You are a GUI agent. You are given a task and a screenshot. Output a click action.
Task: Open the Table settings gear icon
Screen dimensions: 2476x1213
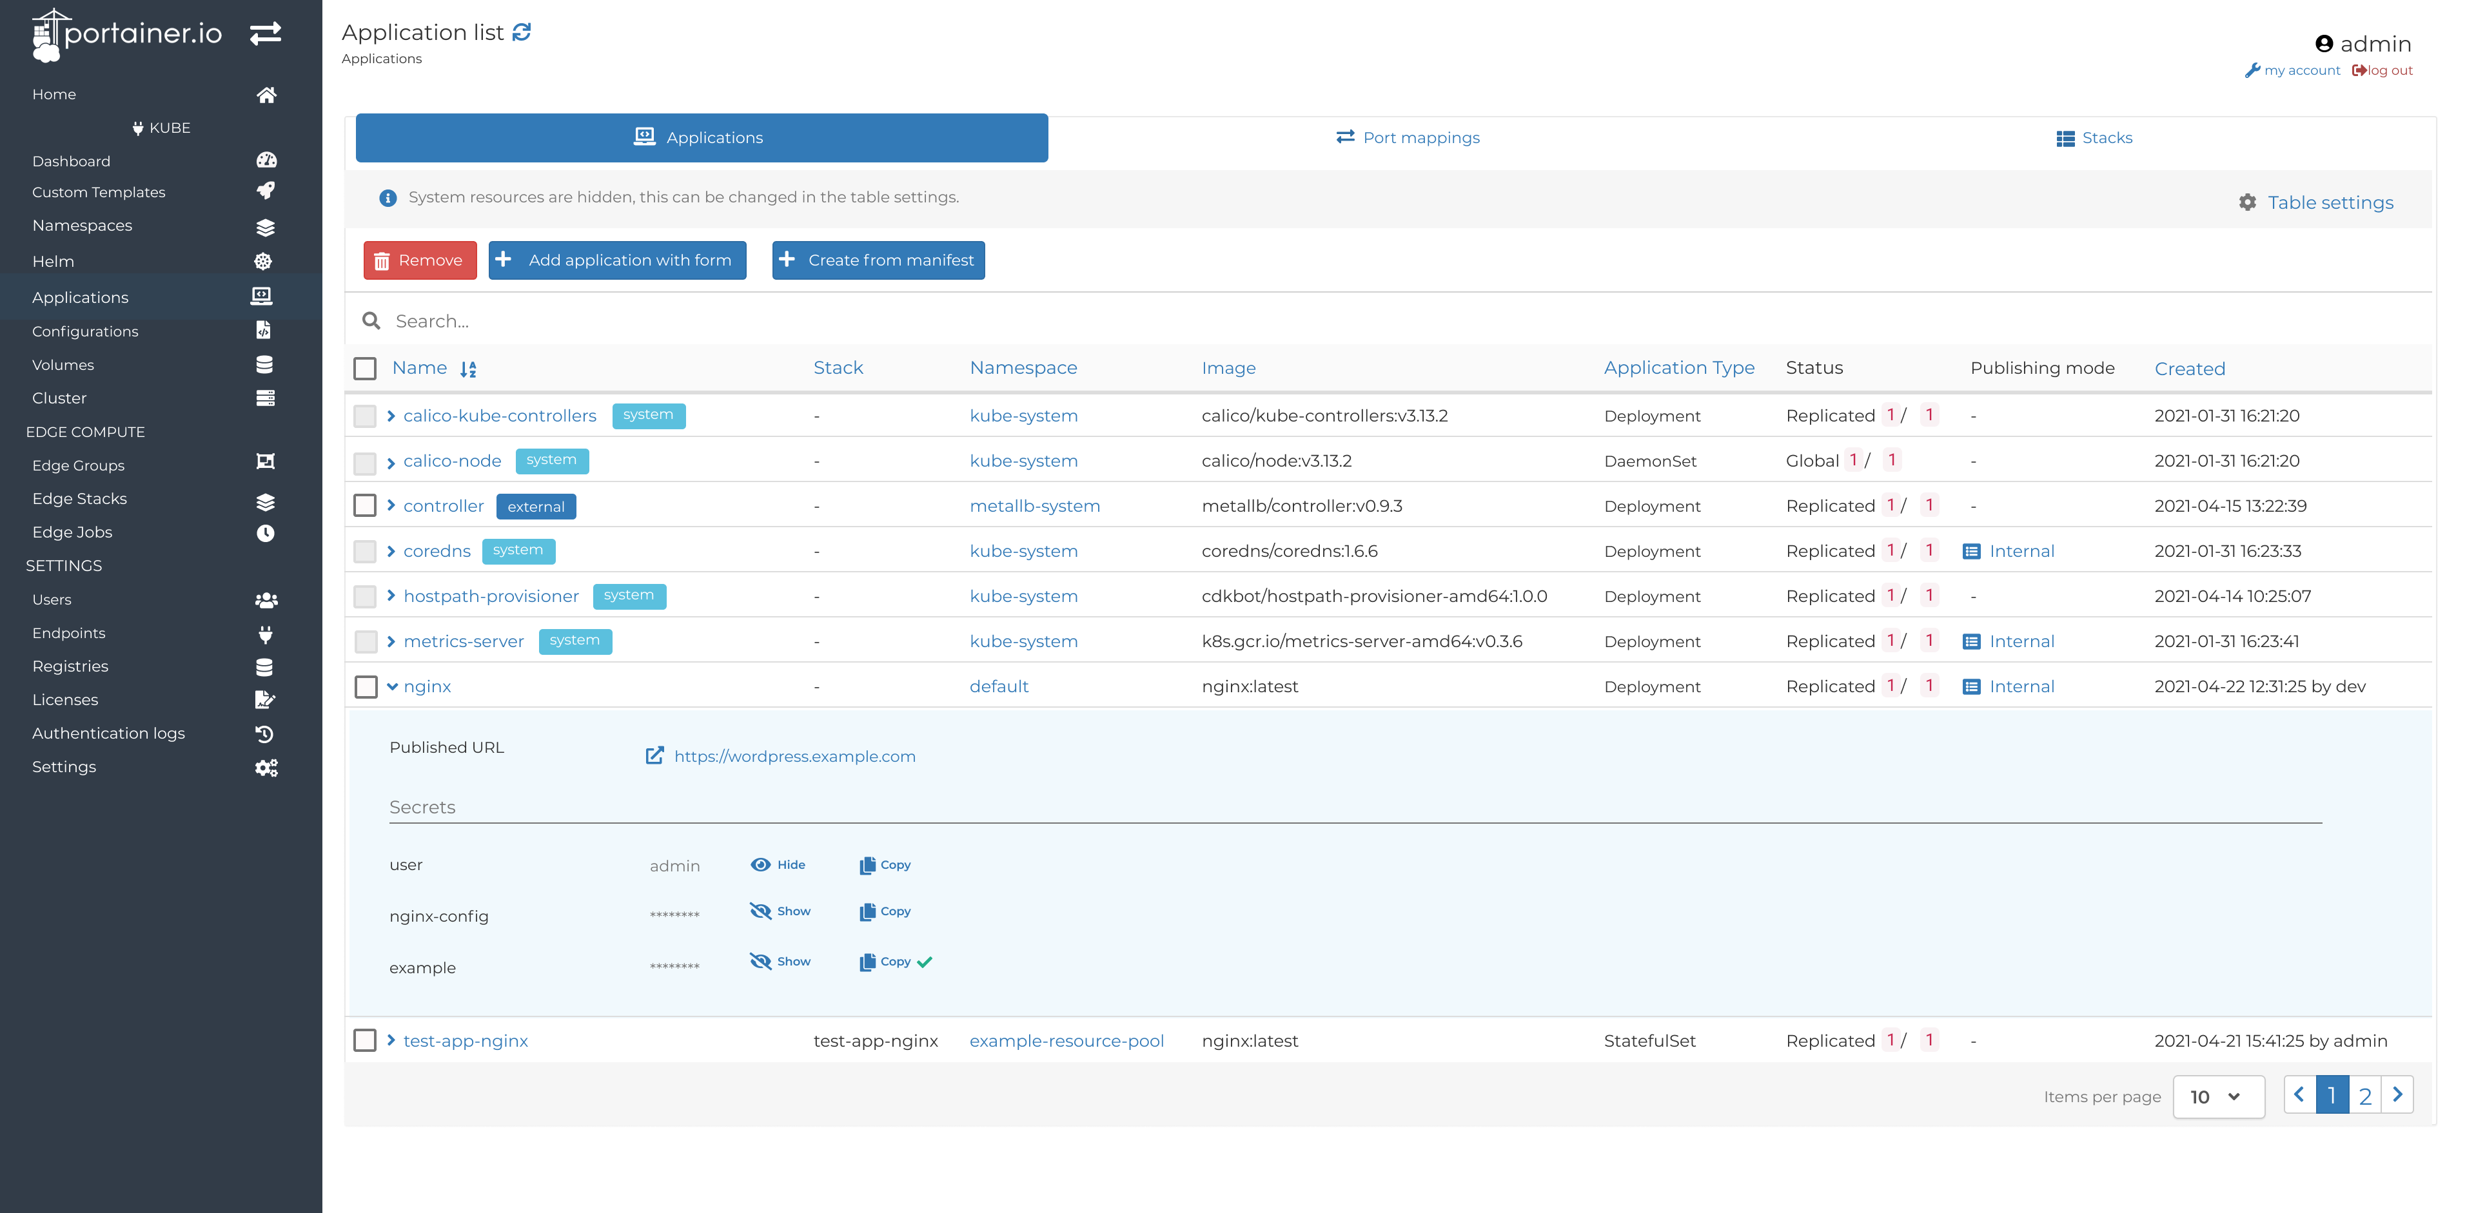pos(2248,202)
